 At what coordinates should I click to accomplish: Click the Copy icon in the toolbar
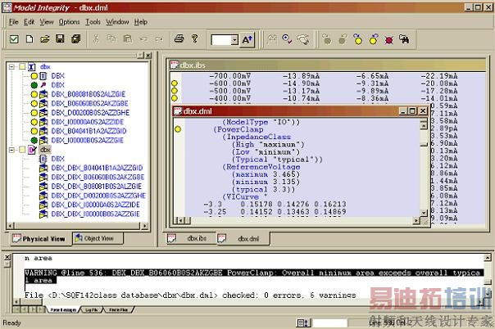111,38
